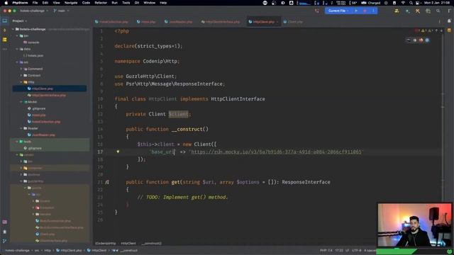This screenshot has height=255, width=454.
Task: Open the Terminal tool window icon
Action: (5, 222)
